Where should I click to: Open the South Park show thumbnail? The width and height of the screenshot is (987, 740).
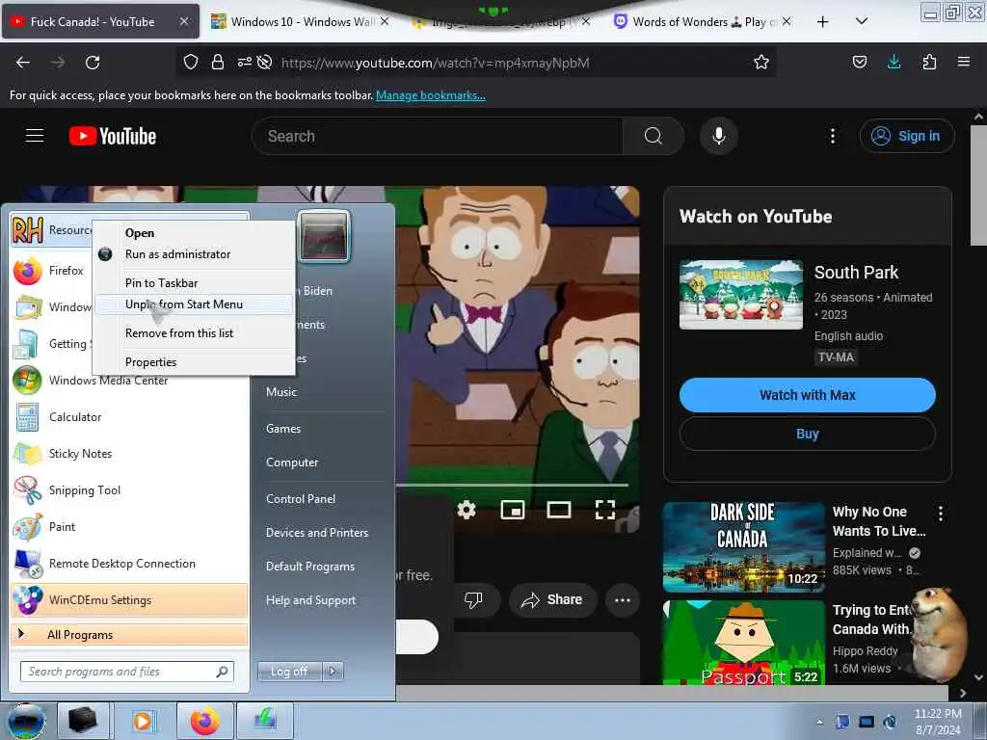coord(741,295)
